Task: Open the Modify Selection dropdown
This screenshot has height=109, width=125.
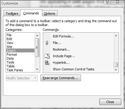Action: (x=22, y=78)
